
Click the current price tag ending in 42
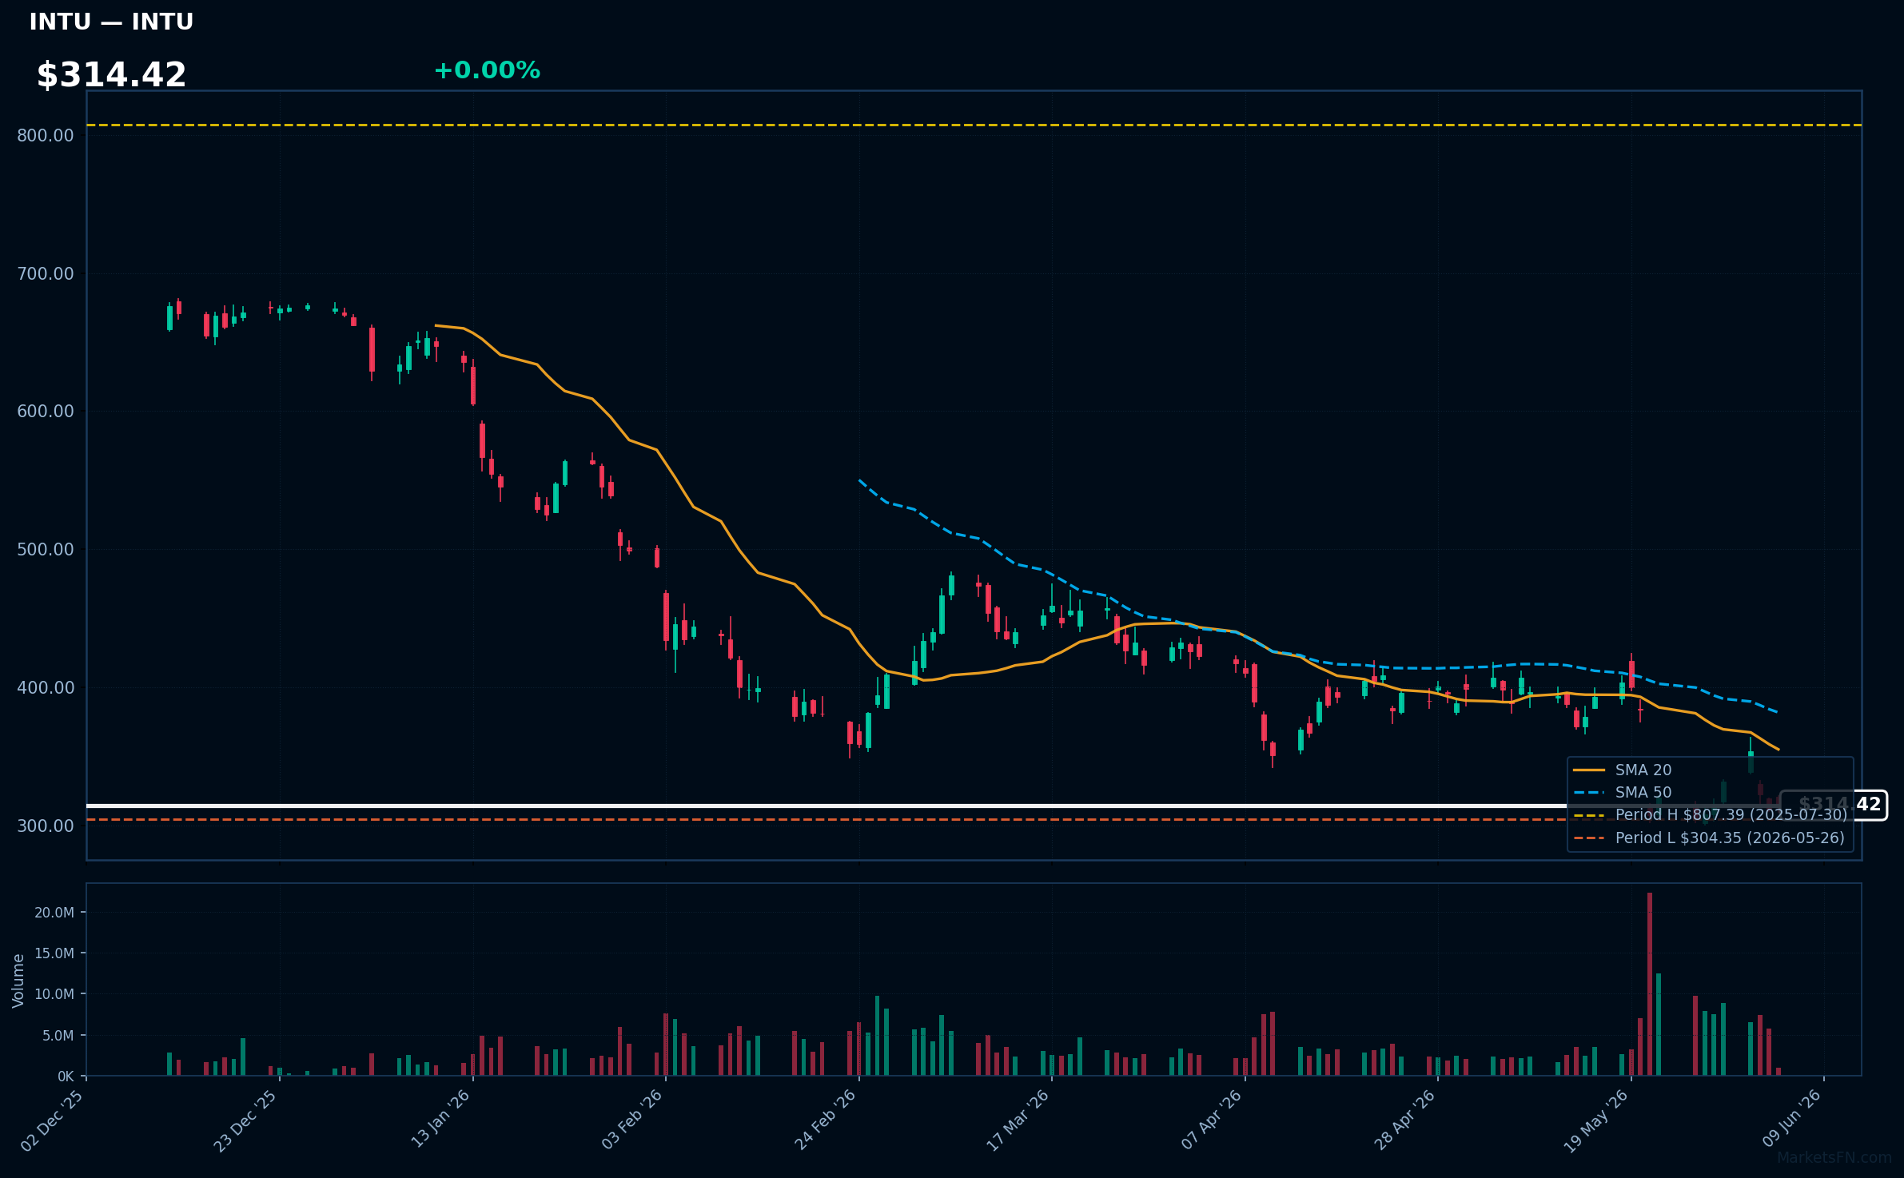[x=1834, y=805]
